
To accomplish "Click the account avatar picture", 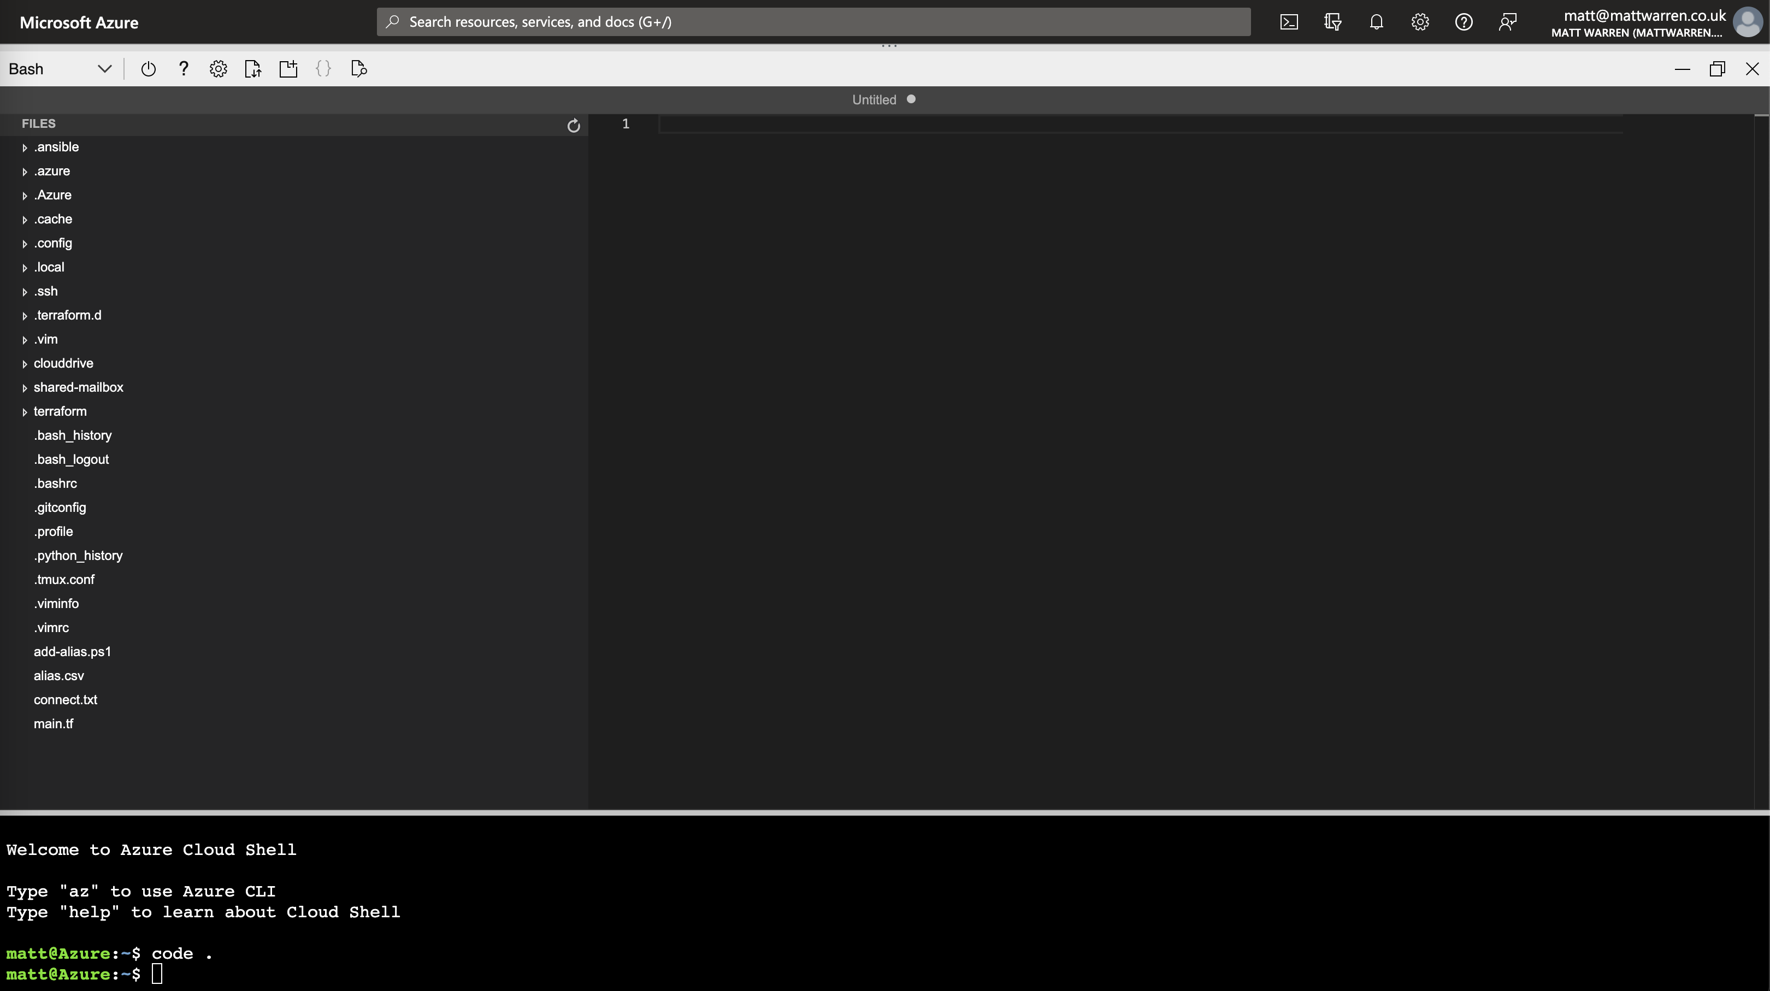I will click(x=1747, y=22).
